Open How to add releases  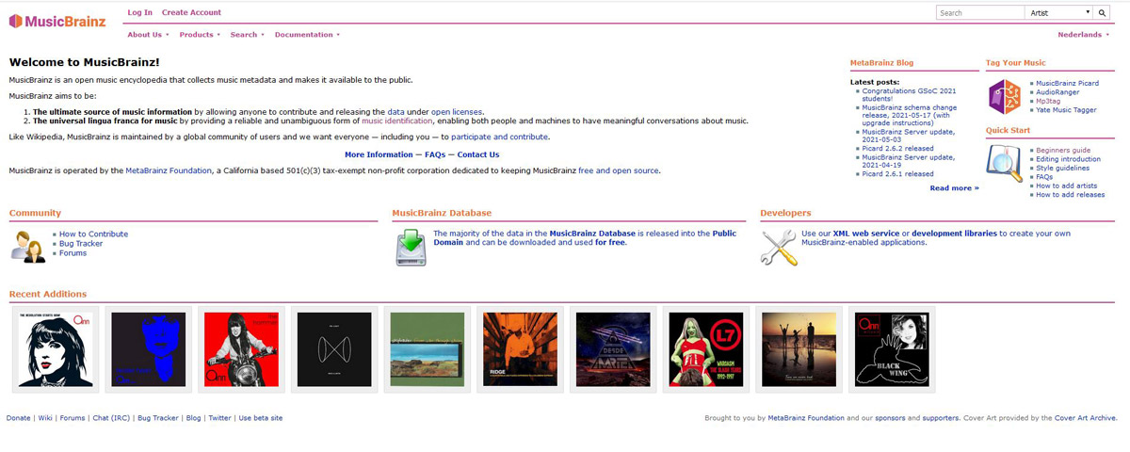pos(1070,195)
